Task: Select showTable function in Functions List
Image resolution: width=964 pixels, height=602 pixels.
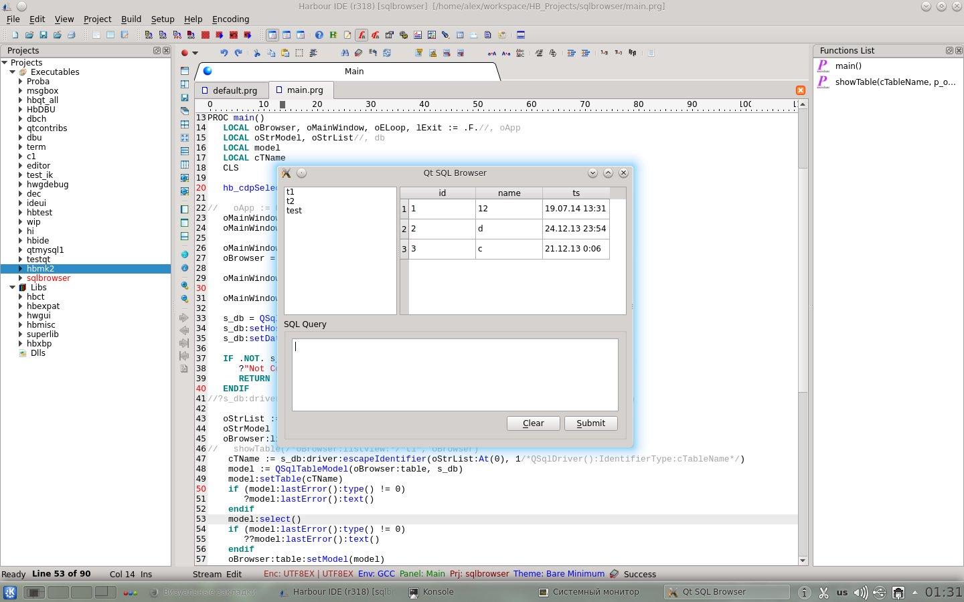Action: [895, 82]
